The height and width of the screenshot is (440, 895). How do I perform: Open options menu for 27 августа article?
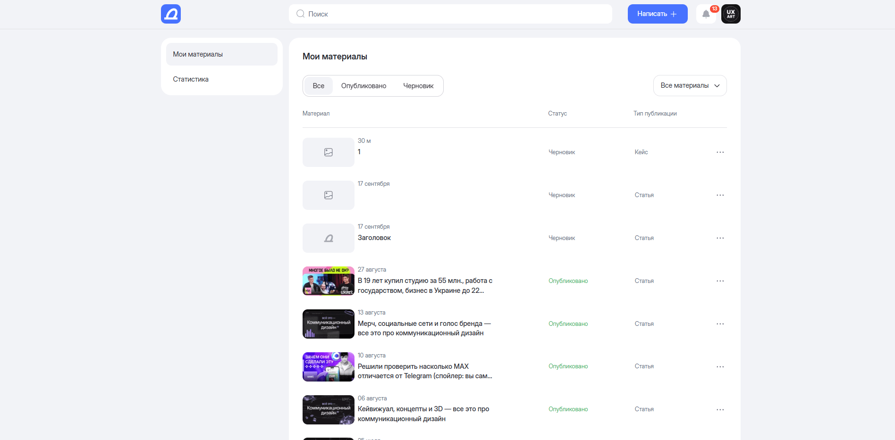point(720,281)
